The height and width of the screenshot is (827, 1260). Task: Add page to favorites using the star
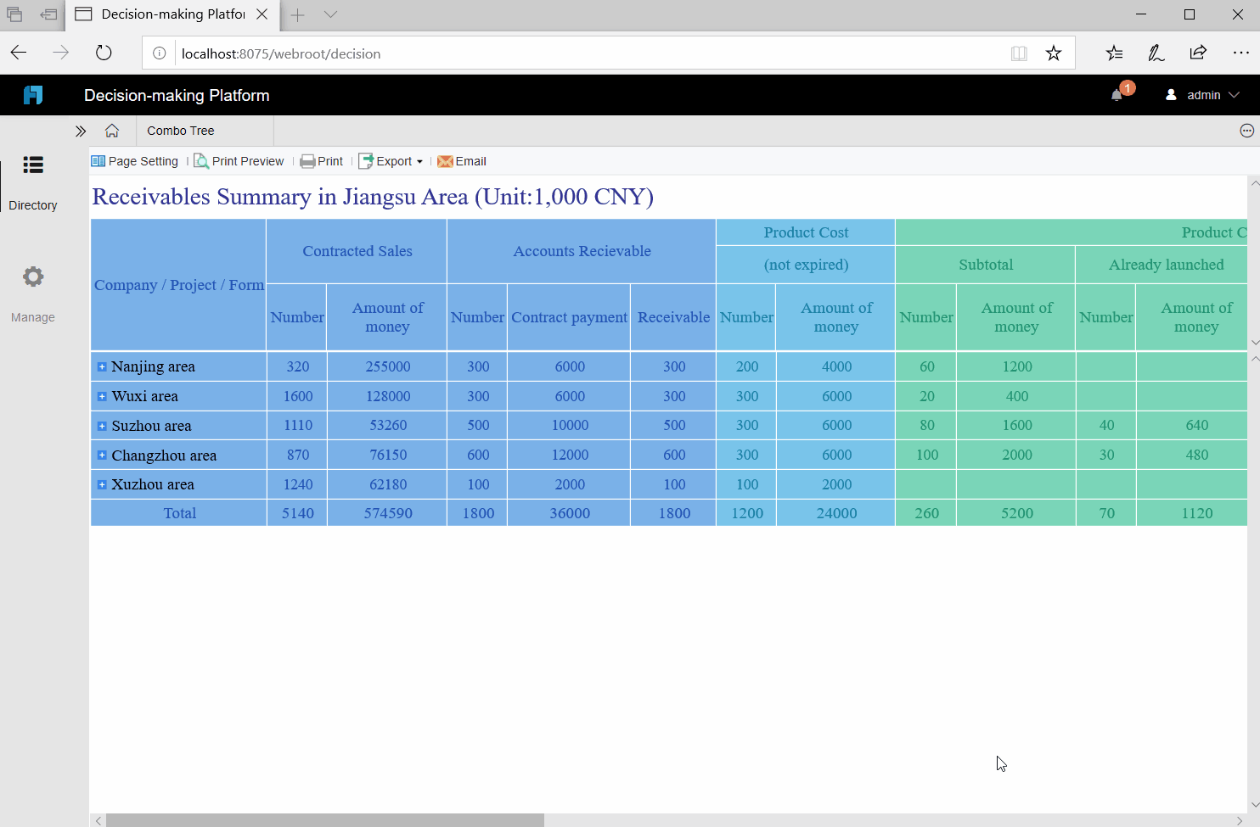coord(1054,52)
